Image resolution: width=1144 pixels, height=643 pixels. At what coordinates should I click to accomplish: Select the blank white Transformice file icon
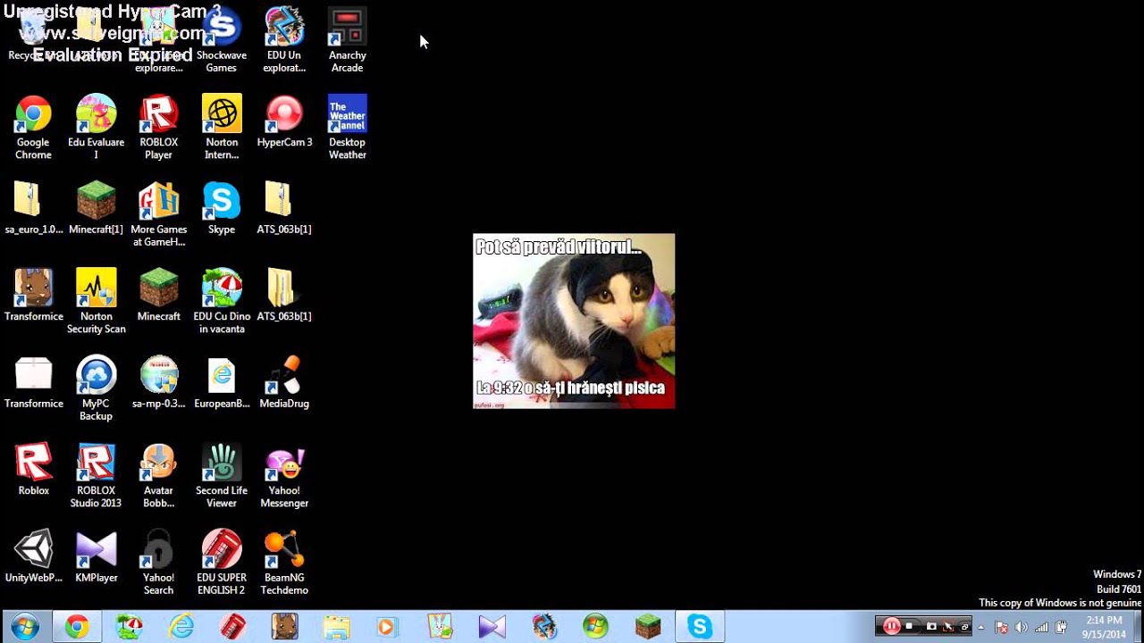pos(33,382)
